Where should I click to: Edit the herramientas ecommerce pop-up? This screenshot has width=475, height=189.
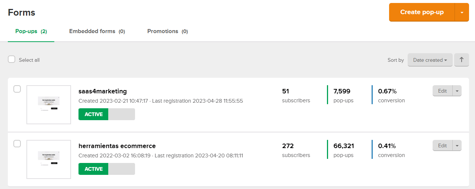pos(442,146)
